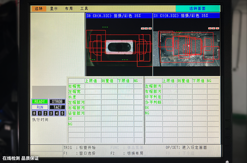Viewport: 247px width, 163px height.
Task: Click the 姿管脏污 row label
Action: pos(76,113)
